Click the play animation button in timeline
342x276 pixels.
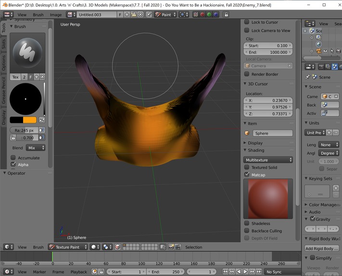(x=245, y=272)
